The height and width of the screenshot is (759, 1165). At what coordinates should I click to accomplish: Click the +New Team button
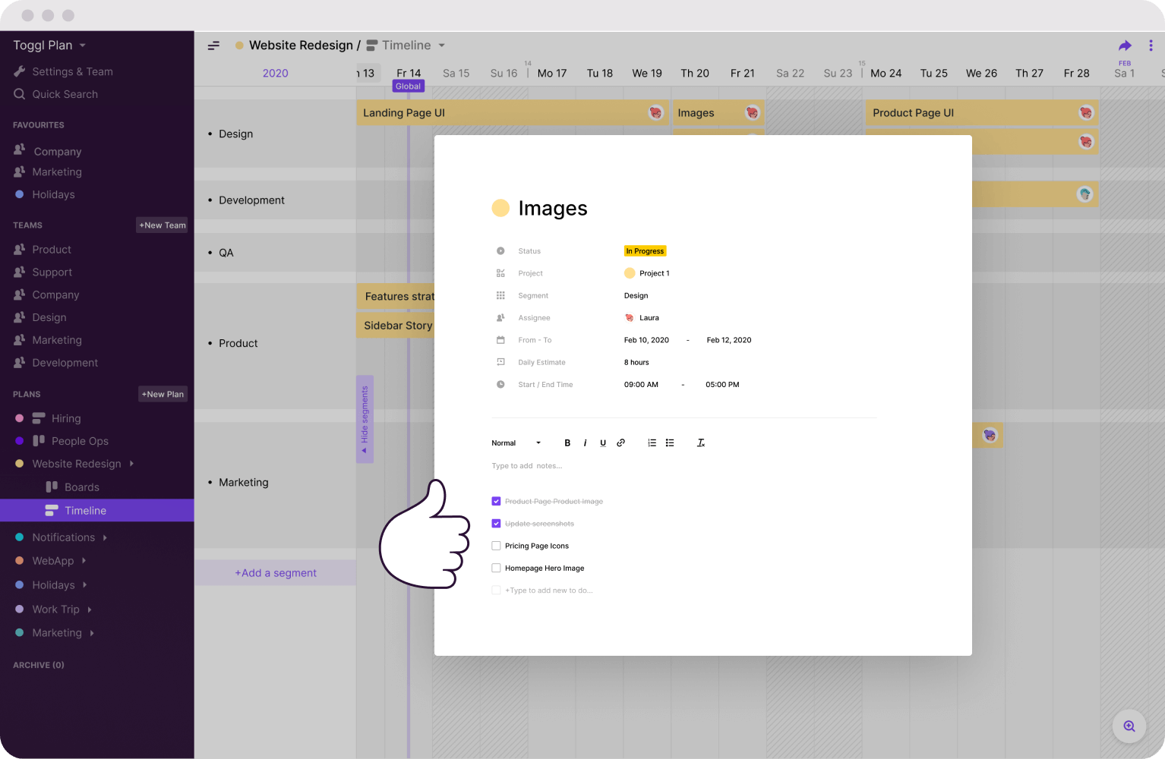point(162,225)
